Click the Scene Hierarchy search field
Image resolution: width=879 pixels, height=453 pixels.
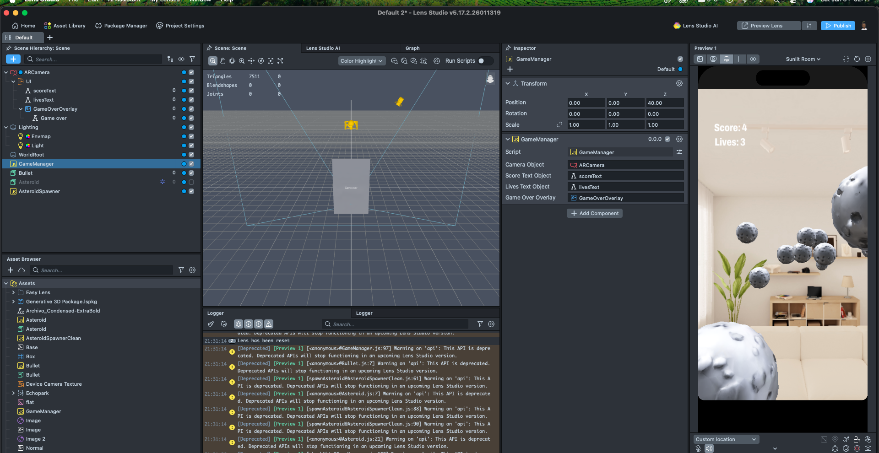point(94,59)
